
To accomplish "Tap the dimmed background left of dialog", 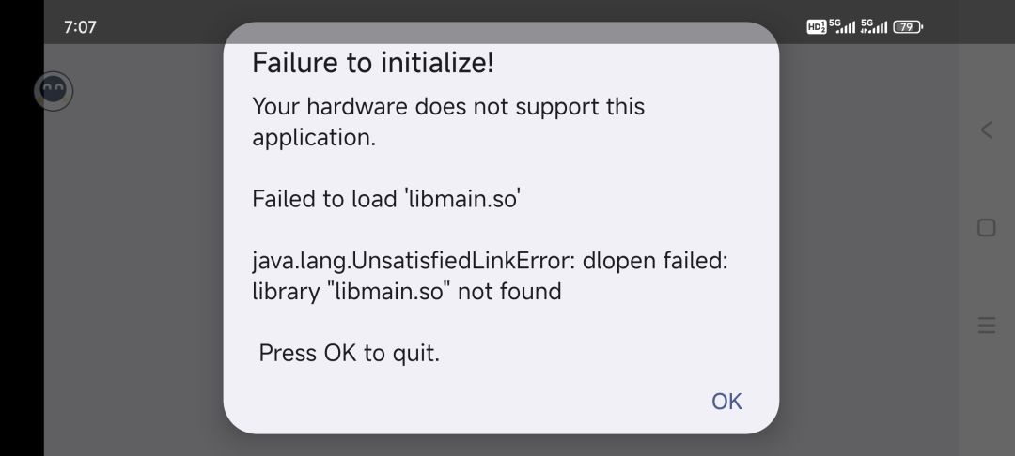I will pos(133,258).
